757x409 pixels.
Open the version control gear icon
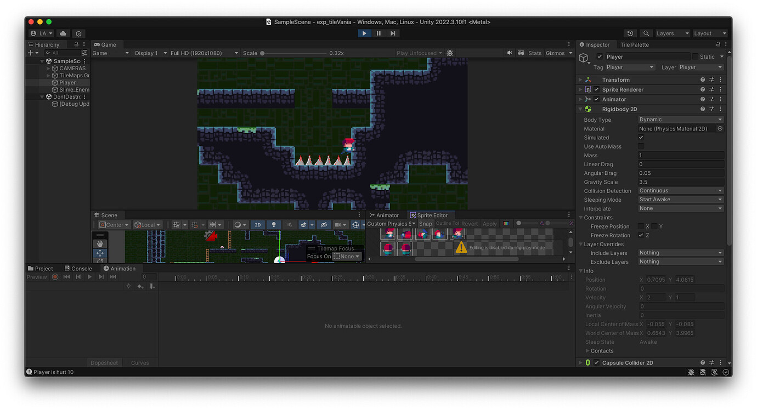tap(78, 33)
